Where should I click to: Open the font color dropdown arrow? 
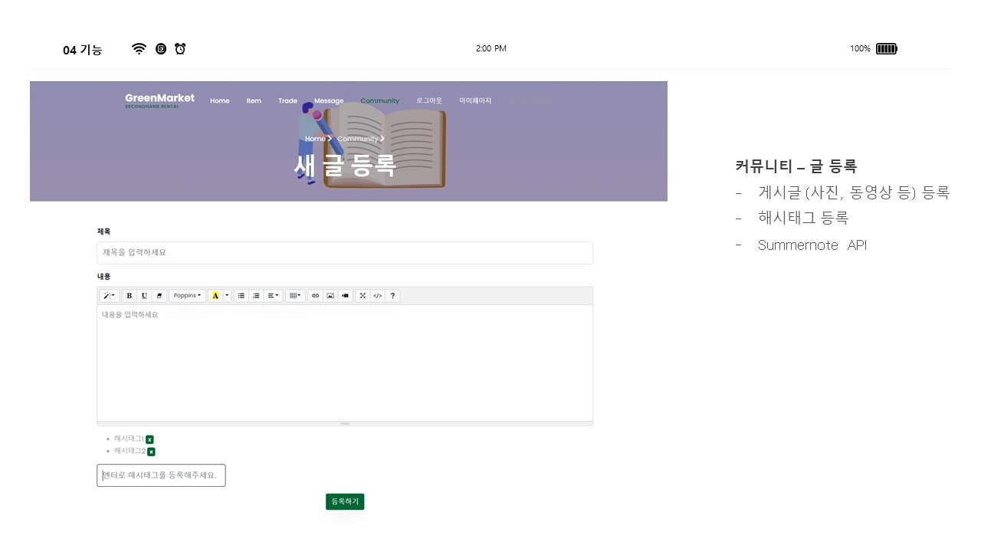pos(226,295)
